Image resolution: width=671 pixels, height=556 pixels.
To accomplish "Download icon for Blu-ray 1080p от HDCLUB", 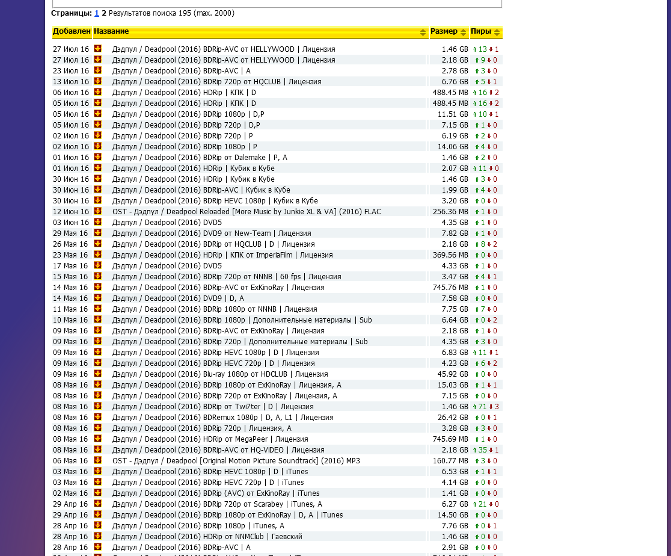I will coord(97,374).
